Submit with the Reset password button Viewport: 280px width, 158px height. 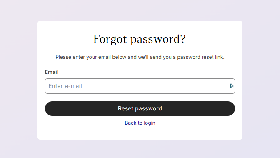point(140,108)
